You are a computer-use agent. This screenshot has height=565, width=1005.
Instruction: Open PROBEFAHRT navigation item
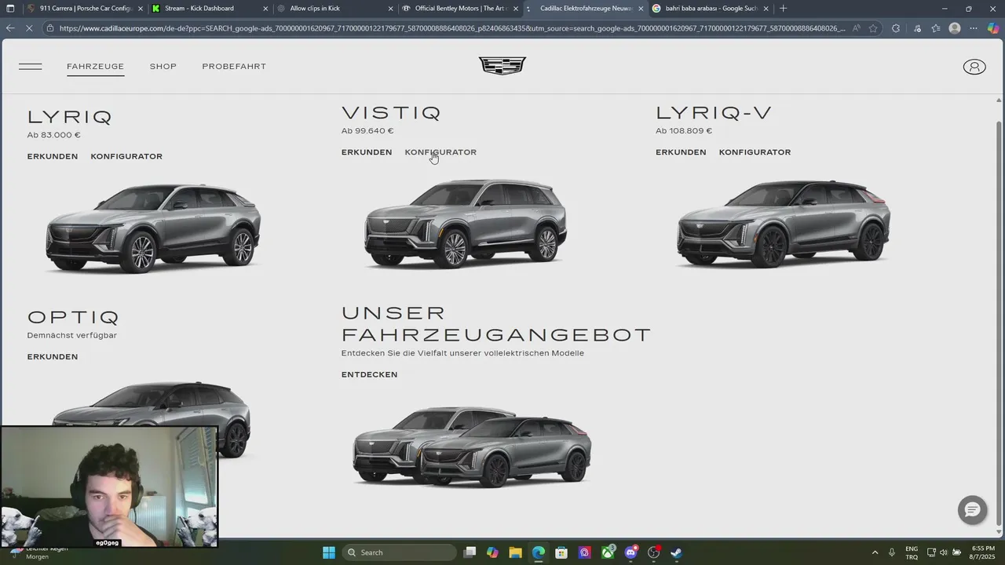click(234, 67)
